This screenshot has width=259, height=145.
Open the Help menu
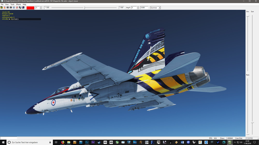(x=24, y=4)
